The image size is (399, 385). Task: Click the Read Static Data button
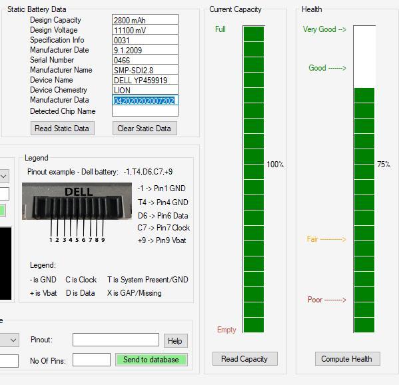pyautogui.click(x=63, y=129)
